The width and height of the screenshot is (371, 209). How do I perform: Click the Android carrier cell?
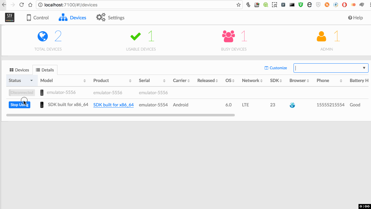pos(181,105)
